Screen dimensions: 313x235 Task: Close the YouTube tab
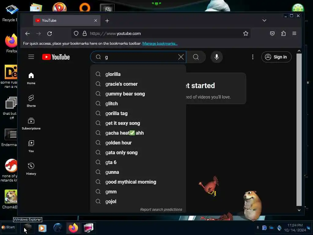point(96,21)
